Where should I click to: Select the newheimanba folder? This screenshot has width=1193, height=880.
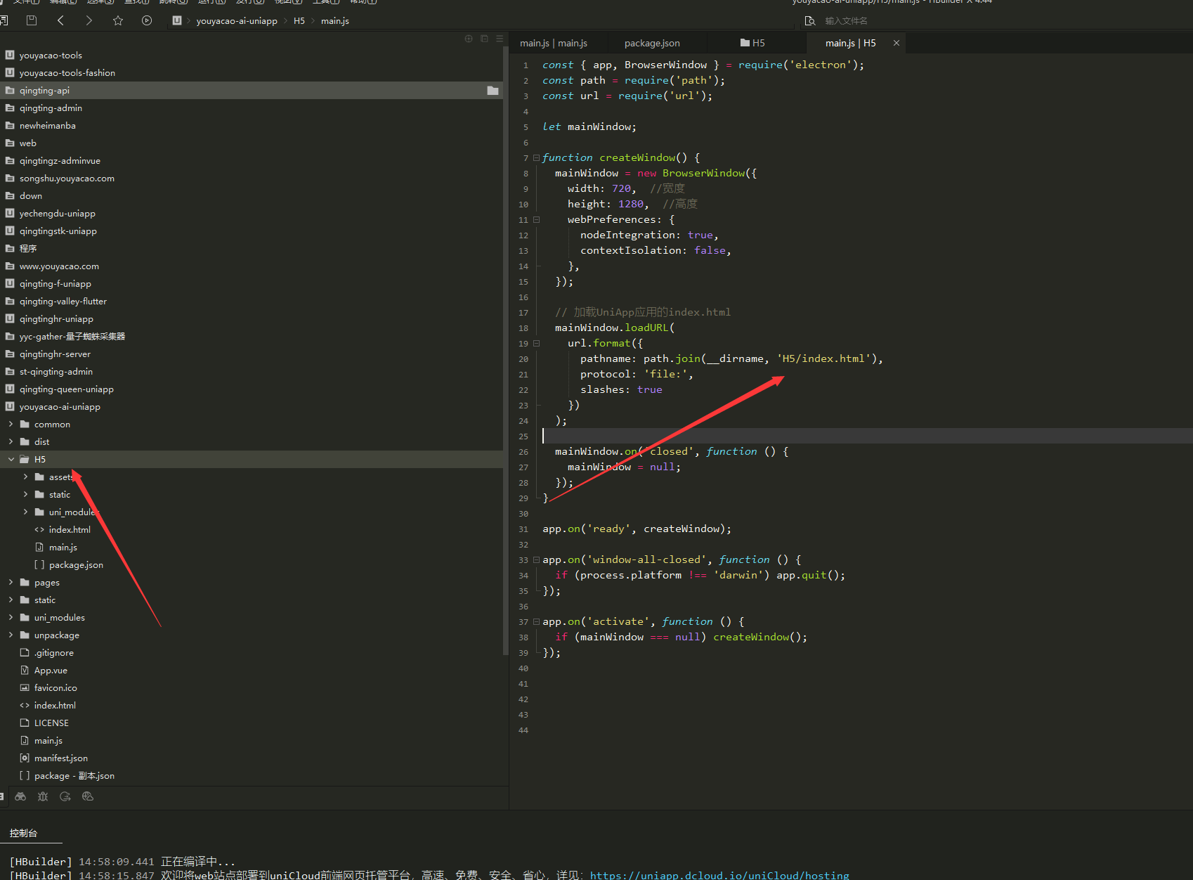(48, 125)
